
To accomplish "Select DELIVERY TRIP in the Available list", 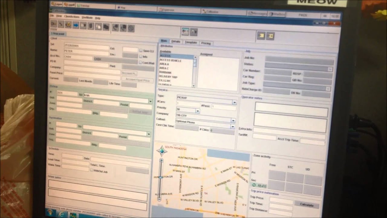I will pos(168,77).
